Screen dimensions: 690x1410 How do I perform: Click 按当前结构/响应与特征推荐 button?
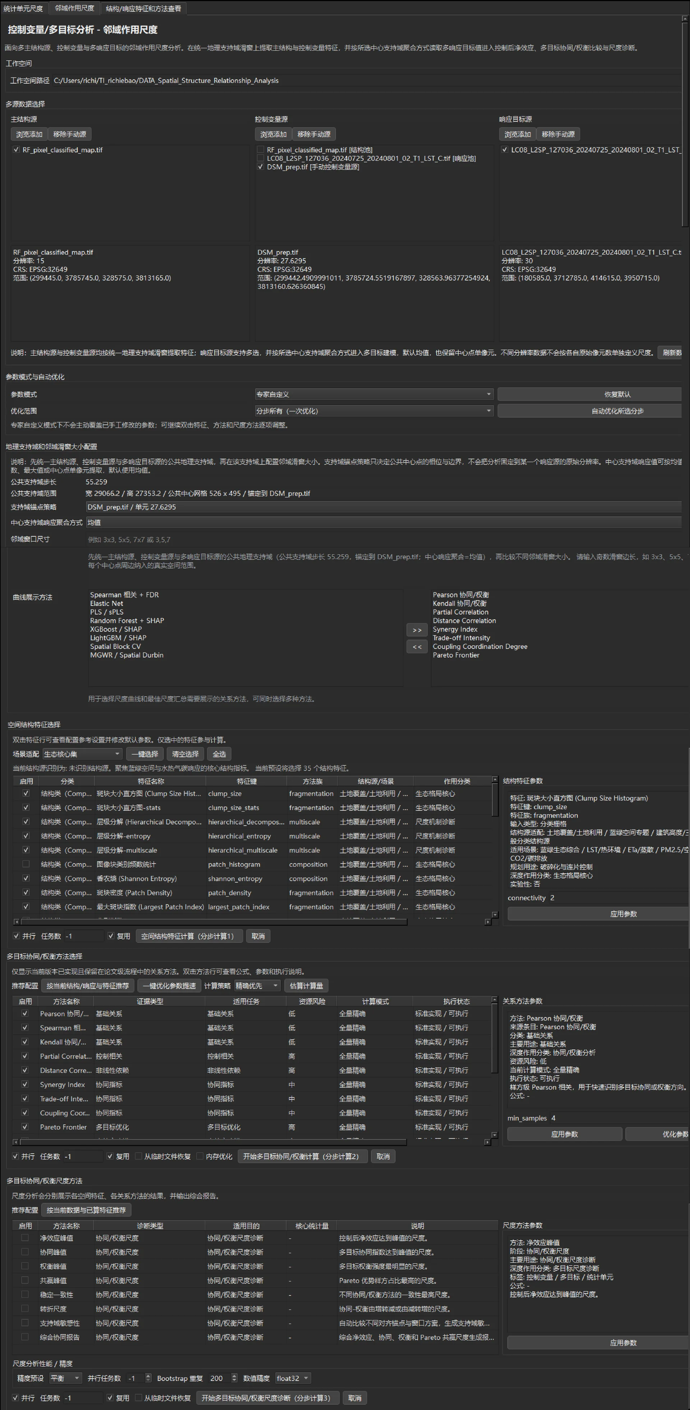point(88,986)
